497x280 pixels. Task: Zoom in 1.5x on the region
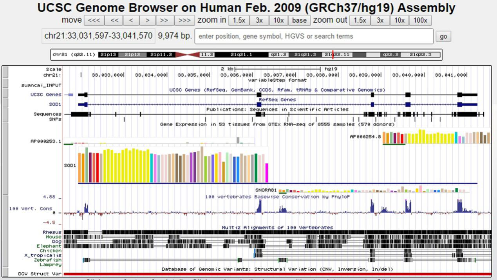tap(239, 20)
